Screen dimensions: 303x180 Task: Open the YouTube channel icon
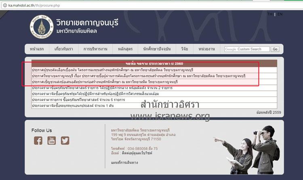pyautogui.click(x=52, y=140)
